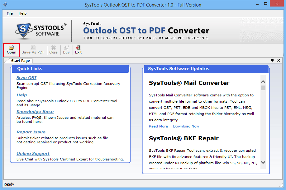Follow the Scan OST quick link
Screen dimensions: 286x190
pyautogui.click(x=26, y=78)
